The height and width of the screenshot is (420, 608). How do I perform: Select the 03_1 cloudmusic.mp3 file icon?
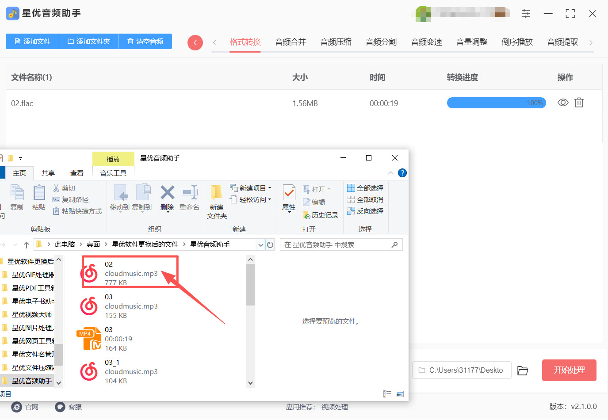coord(89,371)
